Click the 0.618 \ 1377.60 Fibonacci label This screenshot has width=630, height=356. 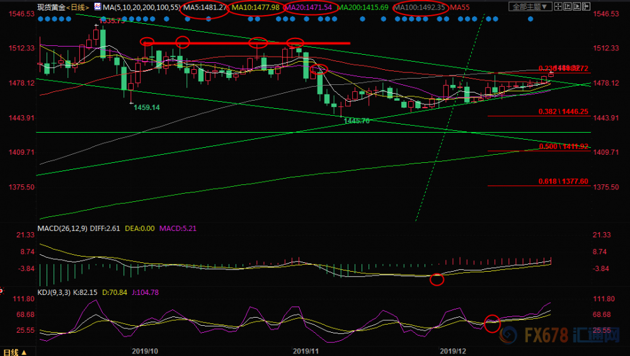[x=563, y=181]
